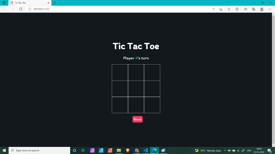The height and width of the screenshot is (154, 275).
Task: Open the Favorites list icon
Action: point(246,9)
